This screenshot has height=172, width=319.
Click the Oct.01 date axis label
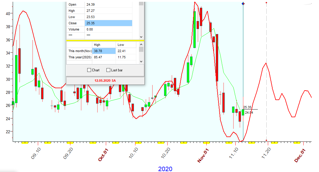(x=103, y=155)
